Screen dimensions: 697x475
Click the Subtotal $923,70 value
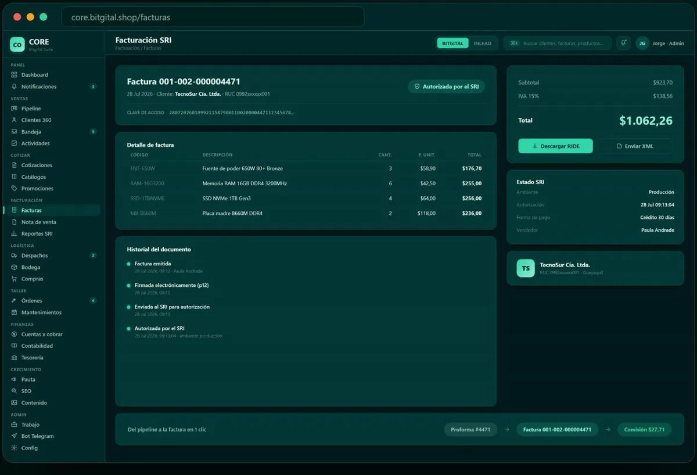coord(663,83)
